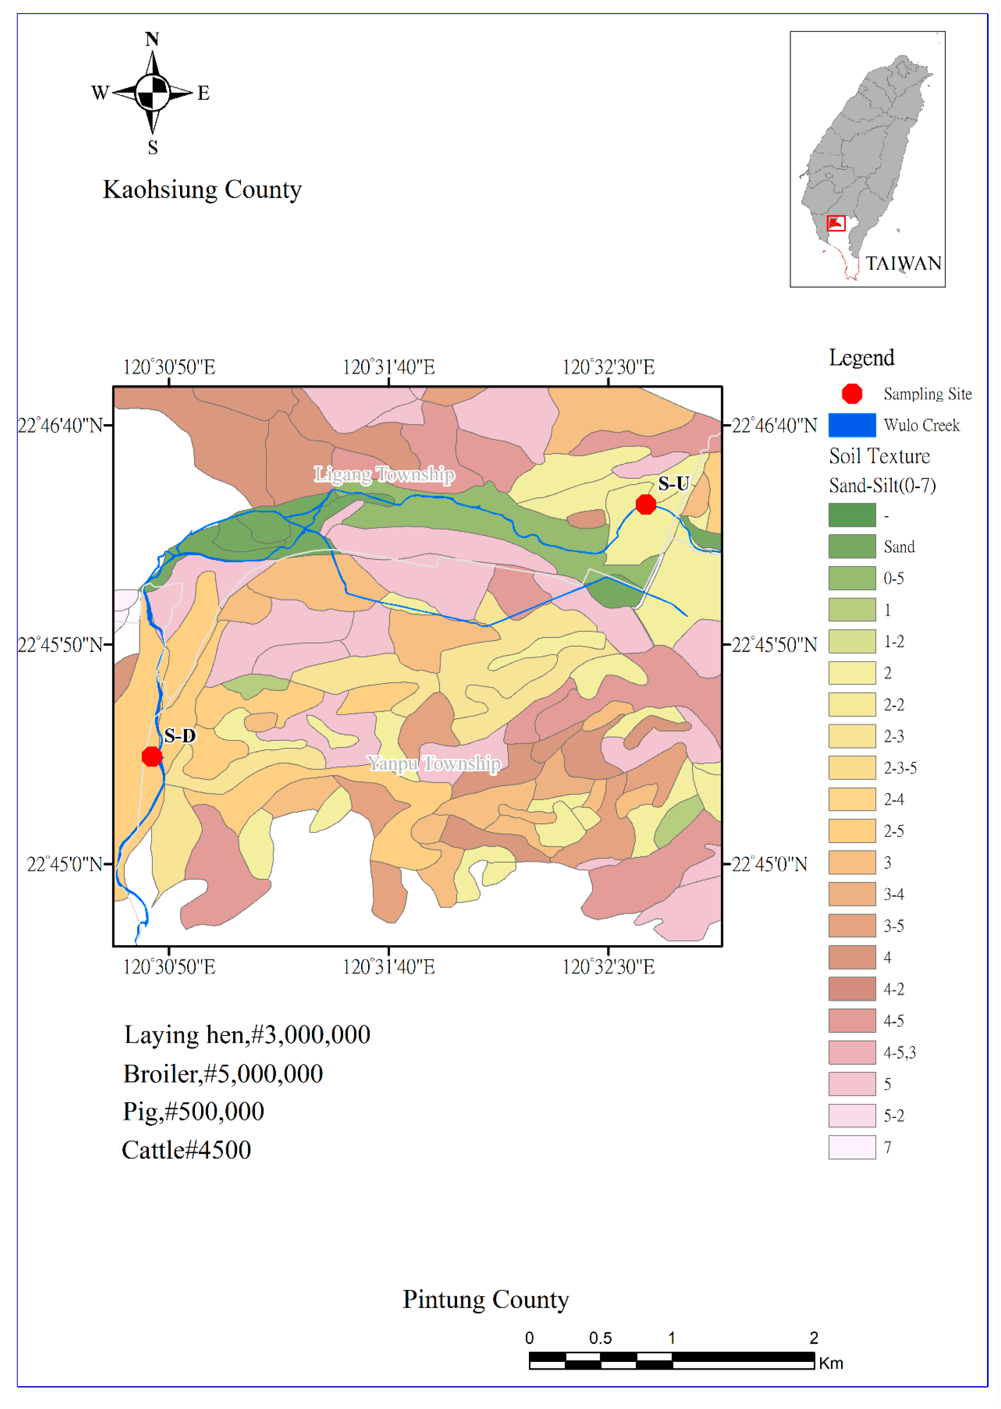Image resolution: width=1001 pixels, height=1409 pixels.
Task: Click the Laying hen count text
Action: coord(247,1035)
